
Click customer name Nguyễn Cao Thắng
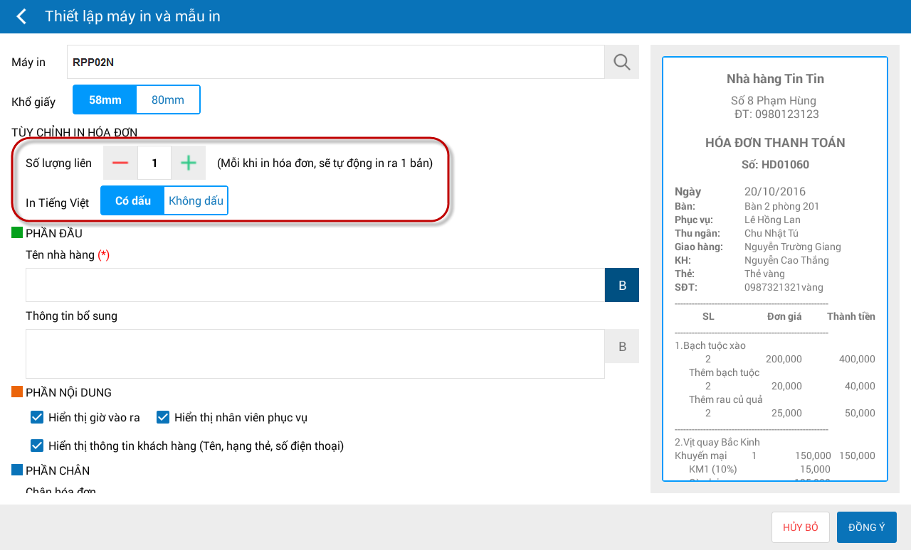pyautogui.click(x=786, y=260)
